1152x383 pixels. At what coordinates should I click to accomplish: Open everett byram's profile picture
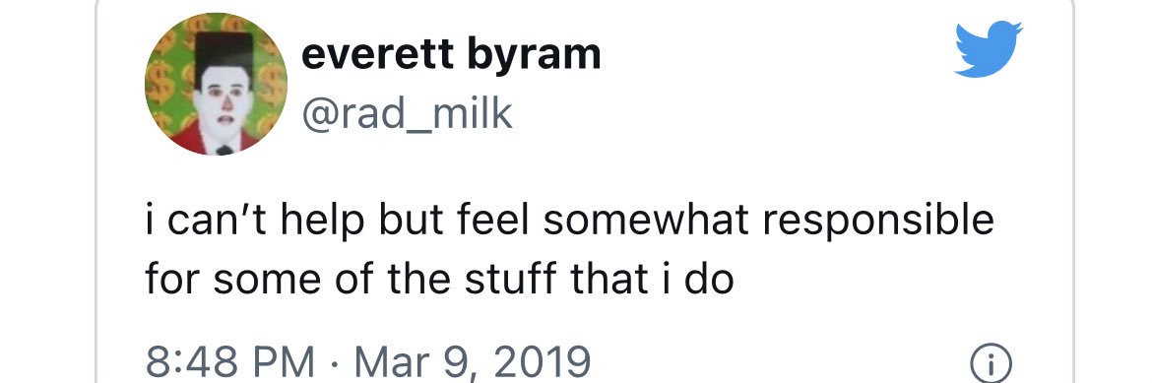tap(216, 84)
